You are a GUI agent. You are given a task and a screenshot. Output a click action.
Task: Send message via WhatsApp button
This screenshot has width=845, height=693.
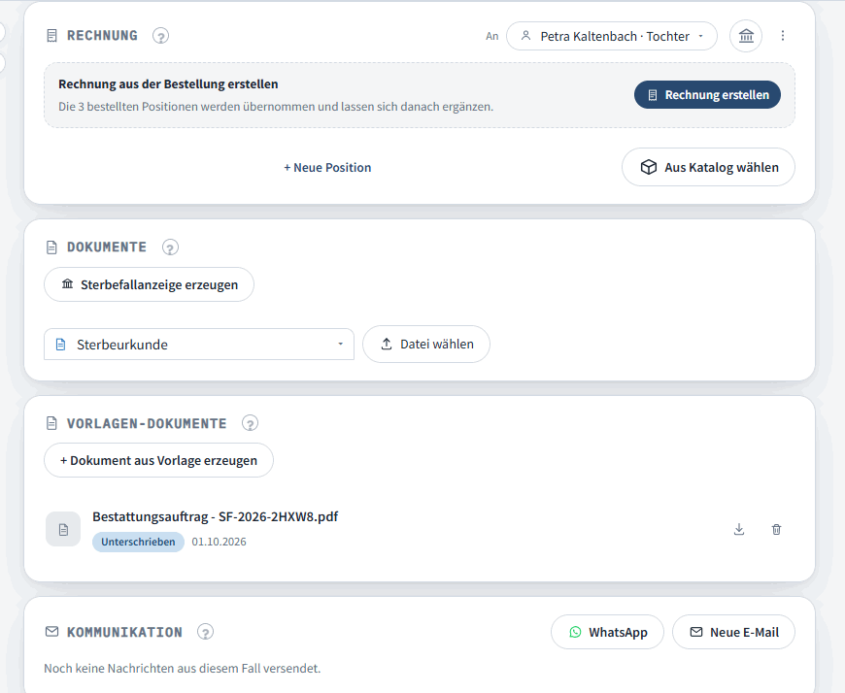click(x=607, y=632)
